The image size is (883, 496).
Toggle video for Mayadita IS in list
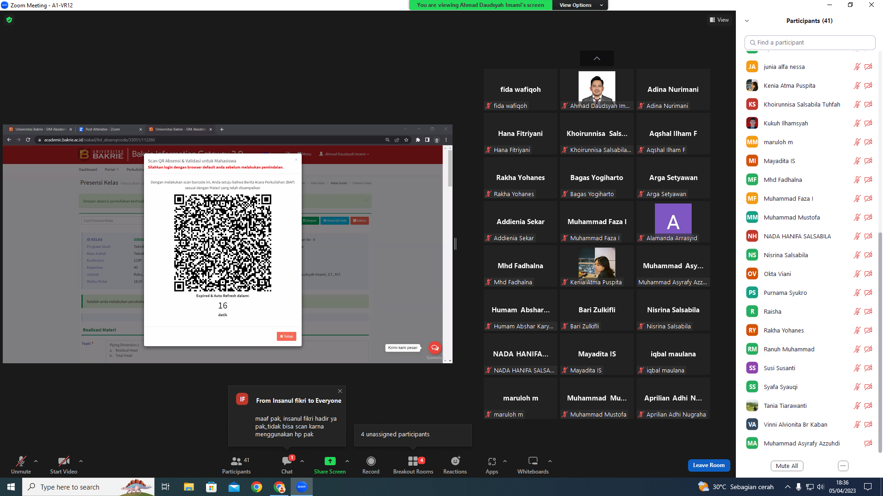pos(868,161)
